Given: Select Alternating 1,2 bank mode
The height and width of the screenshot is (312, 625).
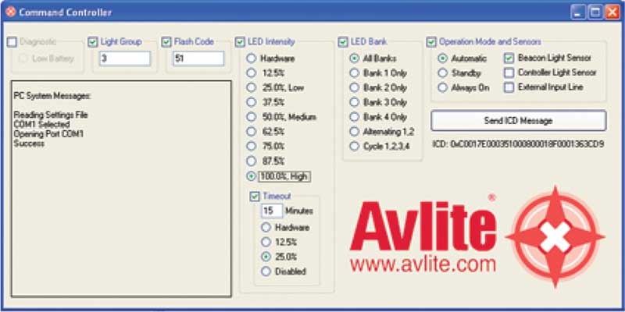Looking at the screenshot, I should (355, 131).
